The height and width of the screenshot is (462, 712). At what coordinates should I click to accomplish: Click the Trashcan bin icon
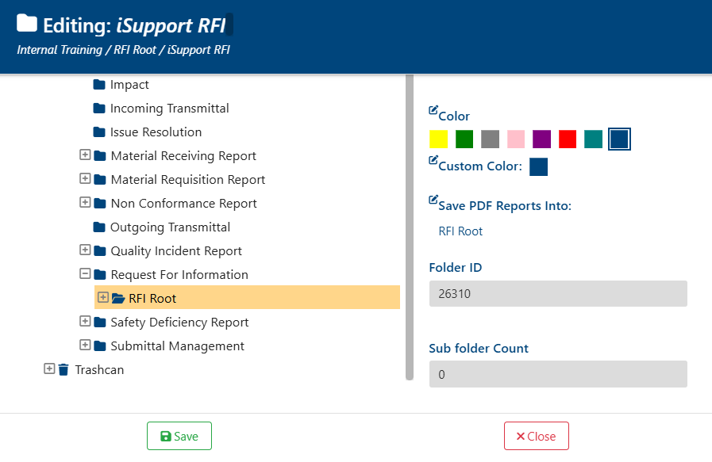64,370
